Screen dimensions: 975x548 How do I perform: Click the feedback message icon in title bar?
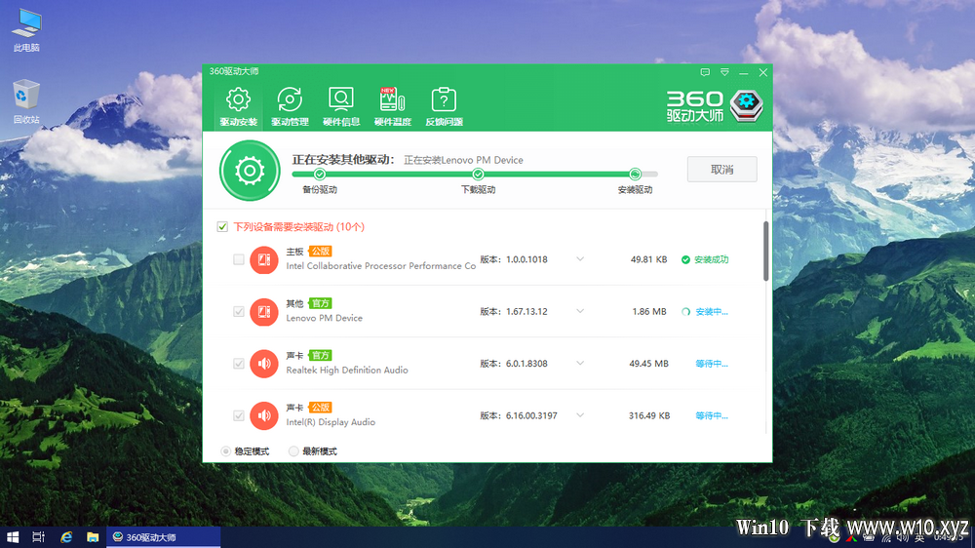705,72
